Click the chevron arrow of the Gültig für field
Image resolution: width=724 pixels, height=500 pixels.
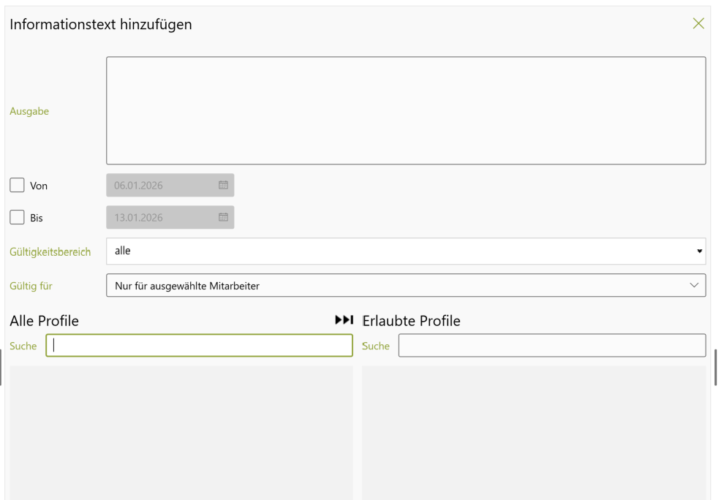click(x=694, y=286)
